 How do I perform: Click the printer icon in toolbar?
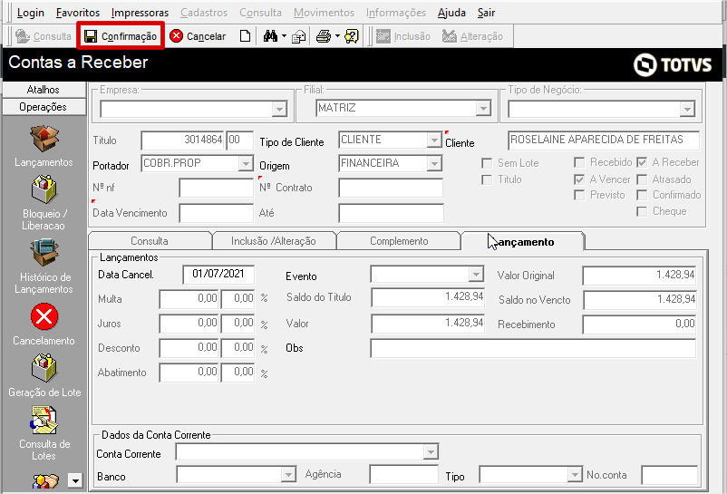tap(324, 36)
